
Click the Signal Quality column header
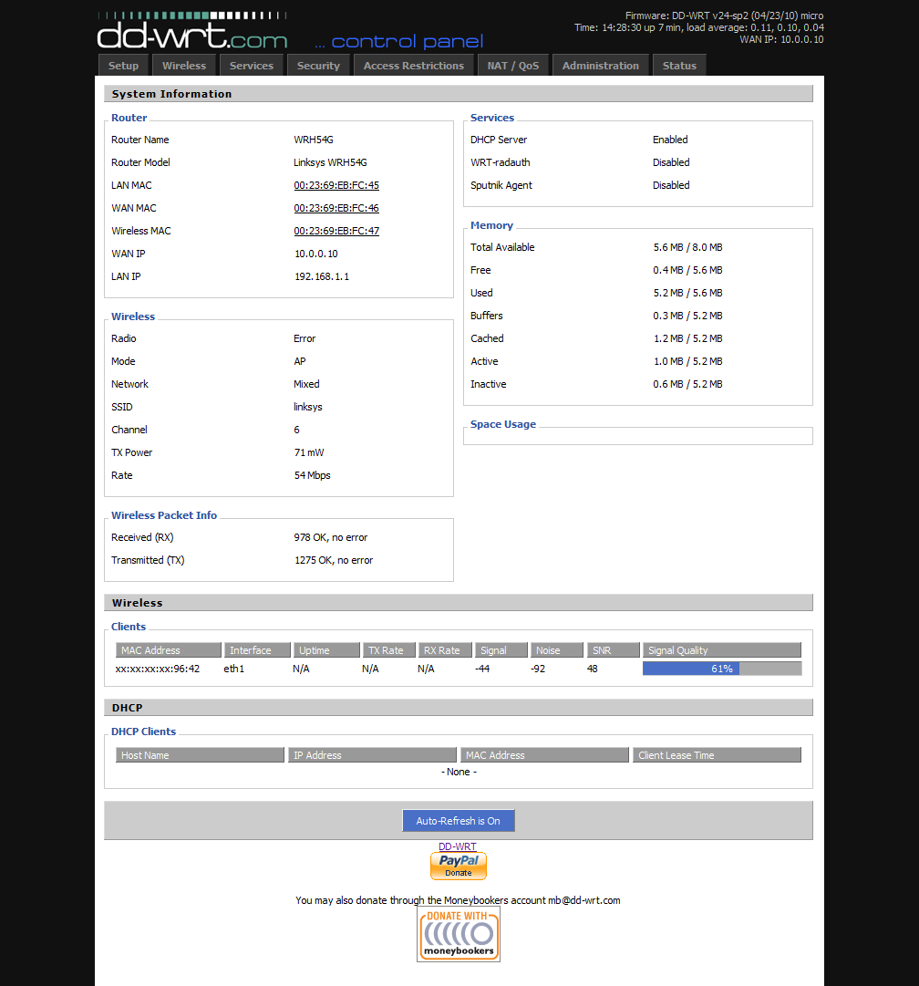point(721,650)
